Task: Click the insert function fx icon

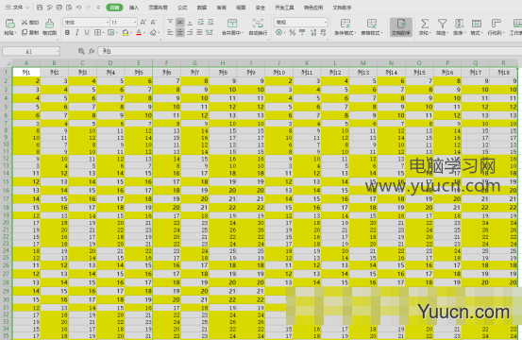Action: (92, 51)
